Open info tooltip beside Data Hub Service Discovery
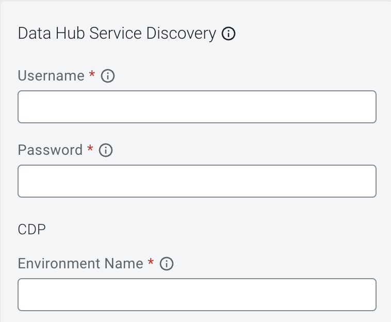Viewport: 391px width, 322px height. [x=229, y=34]
